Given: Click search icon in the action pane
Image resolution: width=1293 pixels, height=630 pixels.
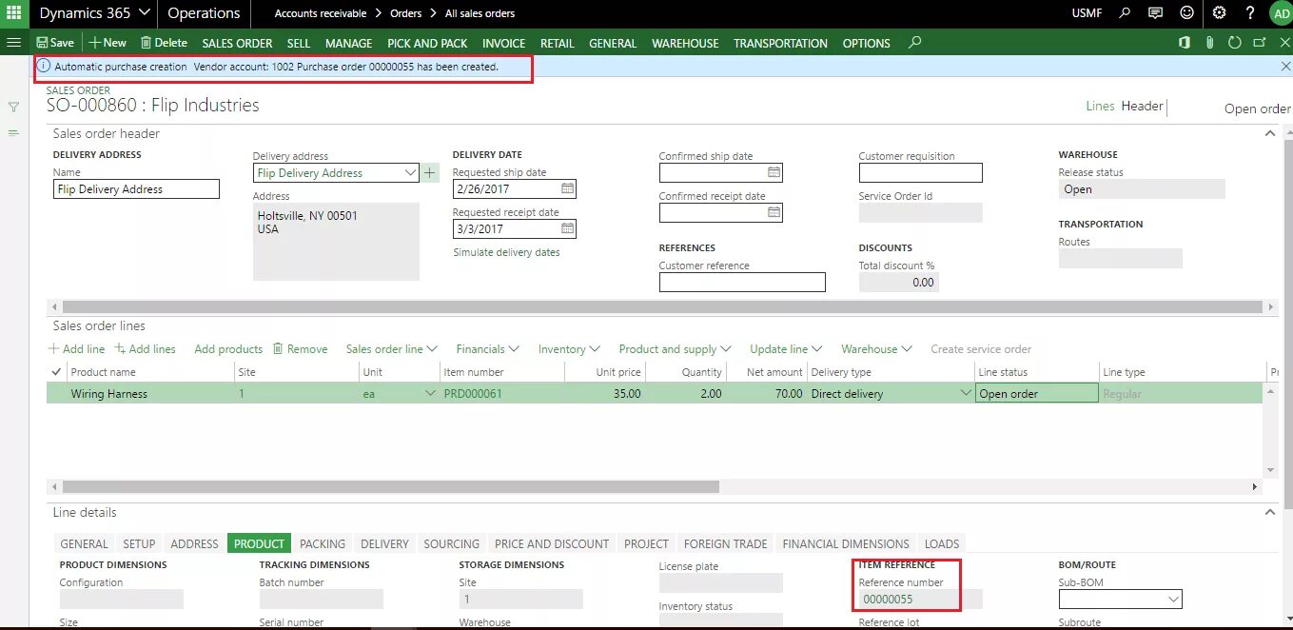Looking at the screenshot, I should 915,43.
